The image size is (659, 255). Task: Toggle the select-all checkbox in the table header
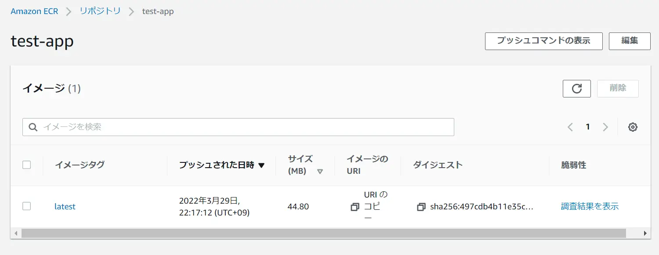pos(27,165)
